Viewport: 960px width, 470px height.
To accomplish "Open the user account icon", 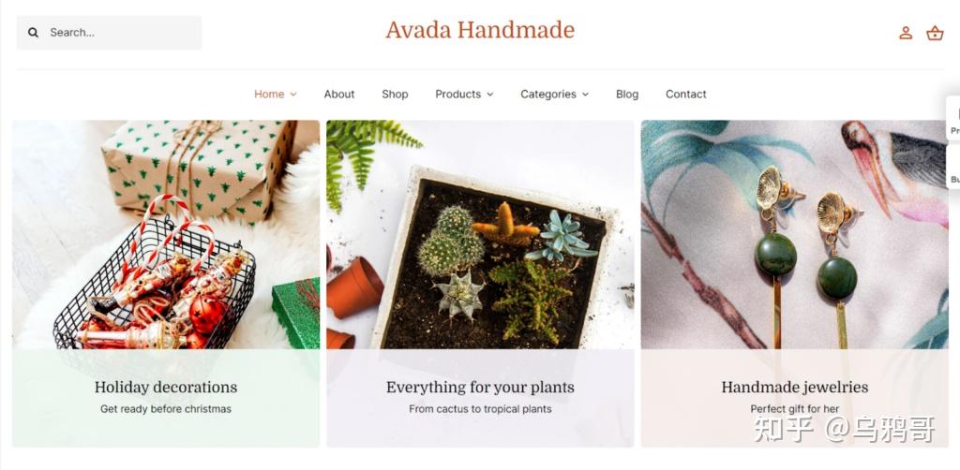I will pos(906,33).
